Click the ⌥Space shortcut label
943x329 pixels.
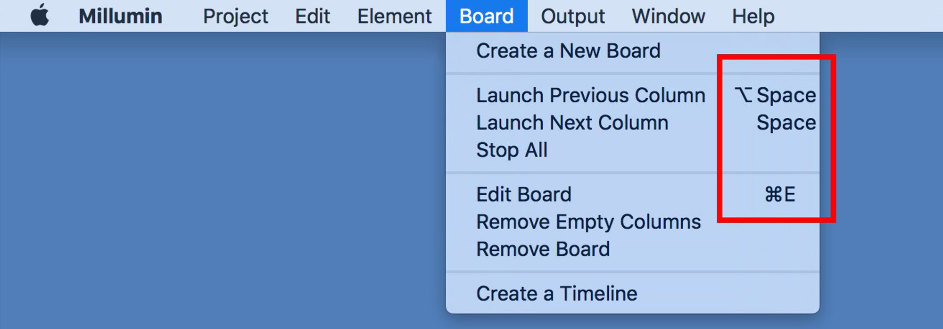click(x=775, y=95)
